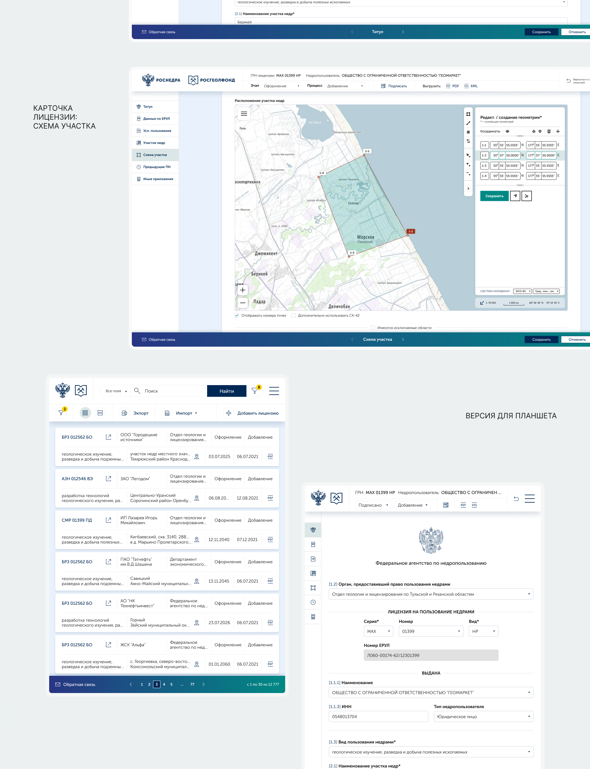Go to 'Предыдущие ПН' sidebar item

156,167
